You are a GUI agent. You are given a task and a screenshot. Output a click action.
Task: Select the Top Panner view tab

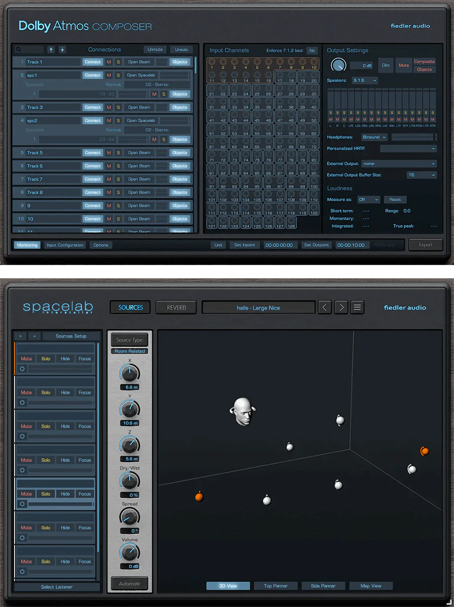pos(276,586)
